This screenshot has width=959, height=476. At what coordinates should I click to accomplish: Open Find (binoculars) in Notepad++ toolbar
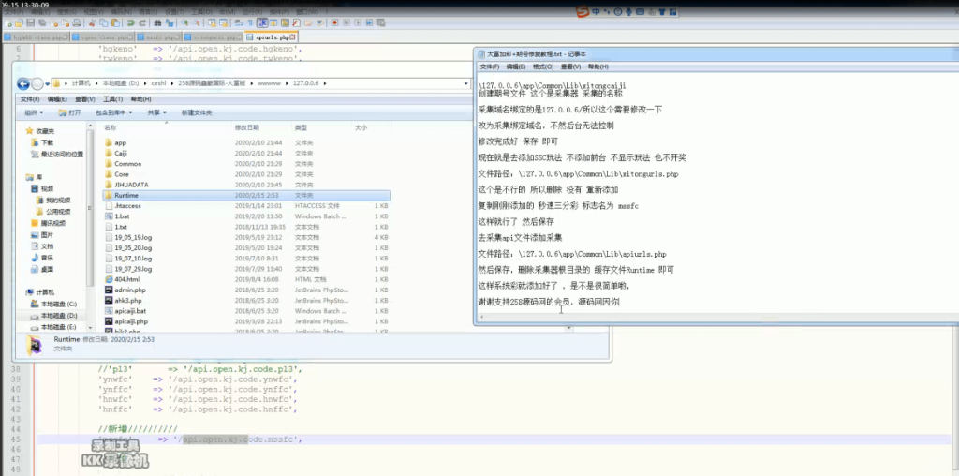click(157, 22)
